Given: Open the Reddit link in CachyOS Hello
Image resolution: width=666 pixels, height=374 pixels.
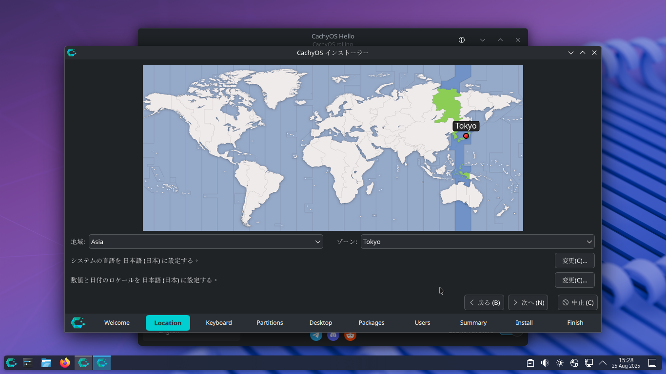Looking at the screenshot, I should [350, 335].
